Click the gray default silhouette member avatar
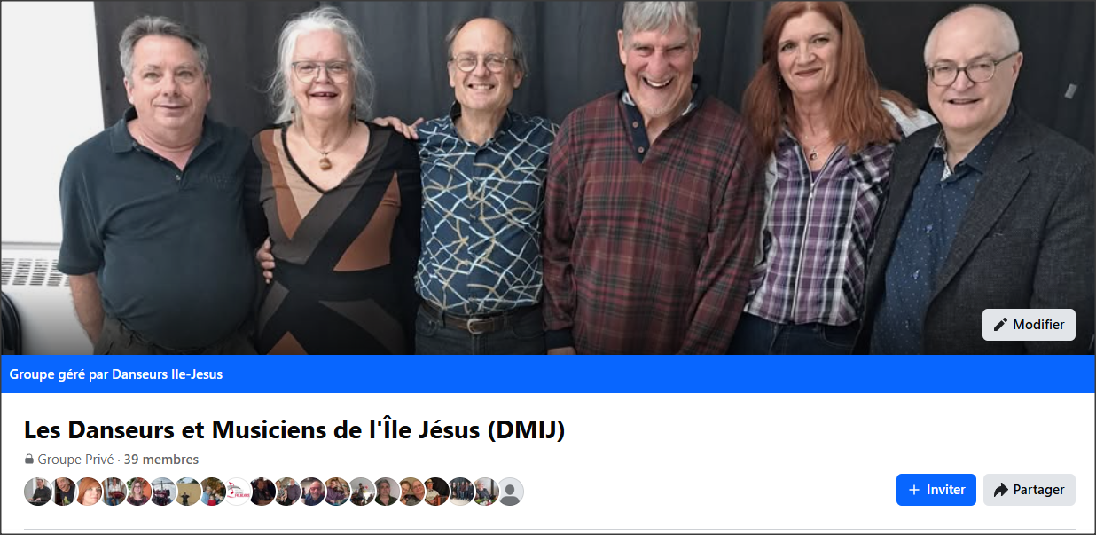The height and width of the screenshot is (535, 1096). click(510, 492)
